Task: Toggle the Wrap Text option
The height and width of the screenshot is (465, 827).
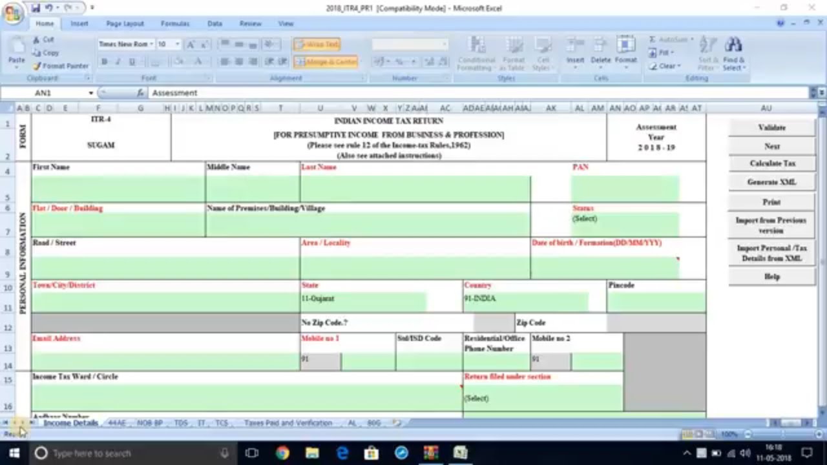Action: (317, 45)
